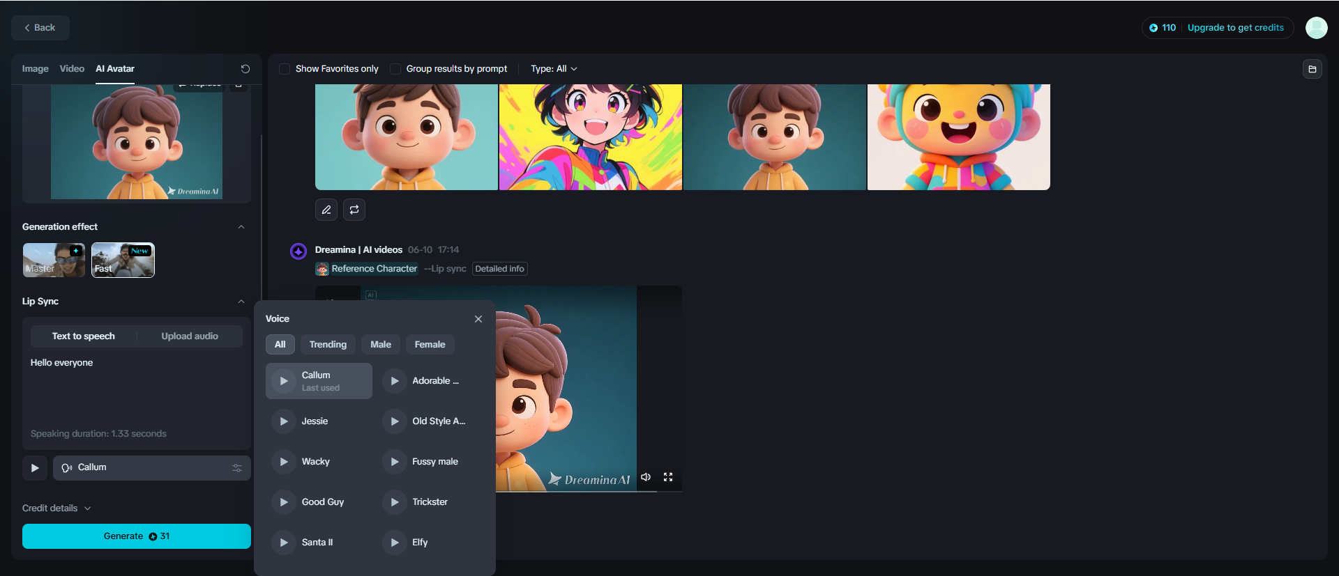Open the boy on dark teal result image
The height and width of the screenshot is (576, 1339).
pyautogui.click(x=775, y=137)
